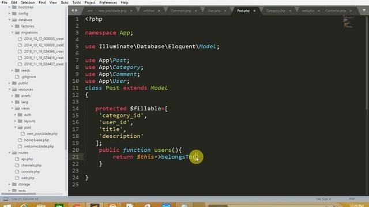The width and height of the screenshot is (369, 207).
Task: Click the 'description' string in code
Action: point(121,136)
